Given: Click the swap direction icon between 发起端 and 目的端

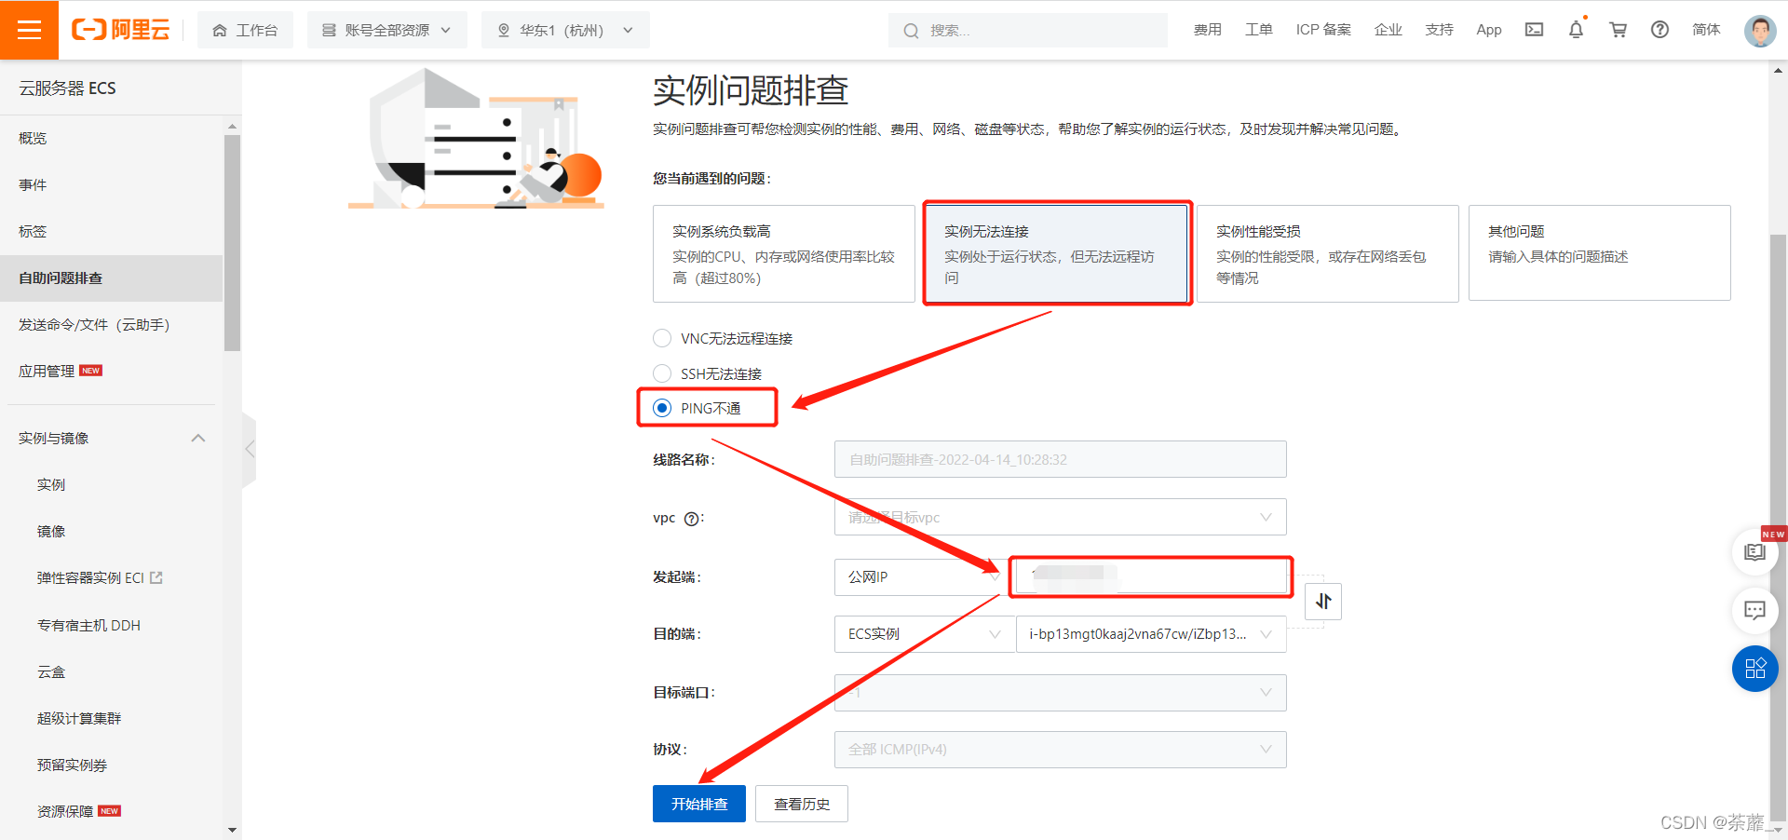Looking at the screenshot, I should tap(1322, 602).
